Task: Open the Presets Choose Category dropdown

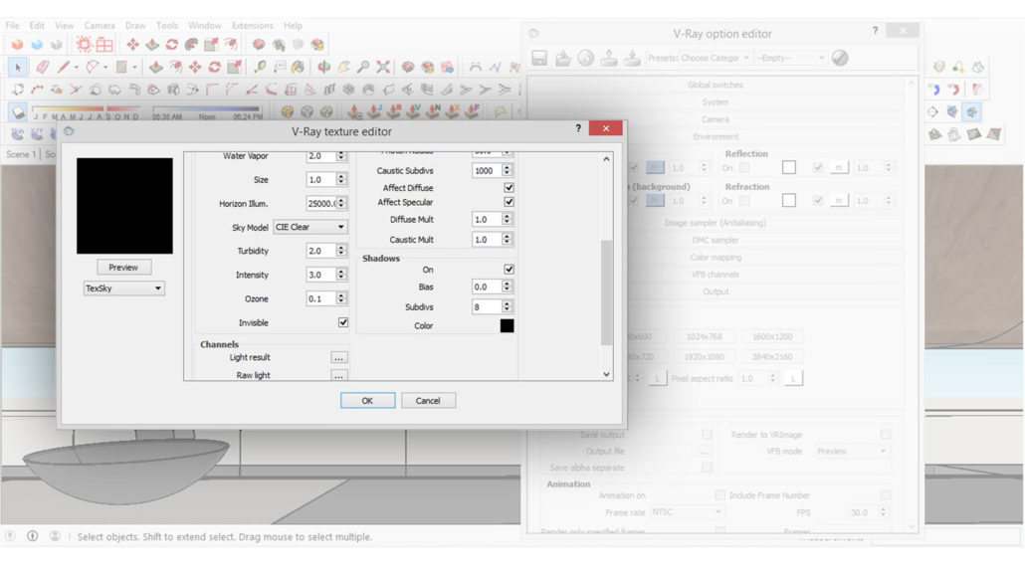Action: (715, 59)
